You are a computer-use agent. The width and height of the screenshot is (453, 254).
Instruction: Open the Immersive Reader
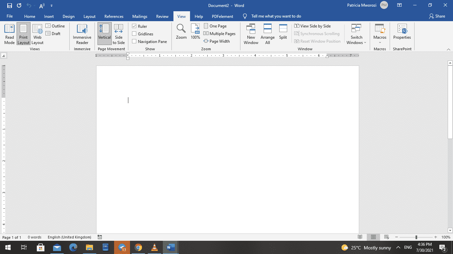coord(82,34)
